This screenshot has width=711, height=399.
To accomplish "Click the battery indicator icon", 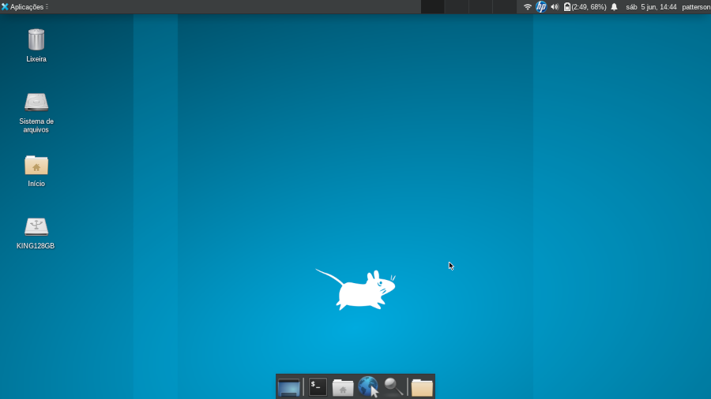I will (566, 7).
